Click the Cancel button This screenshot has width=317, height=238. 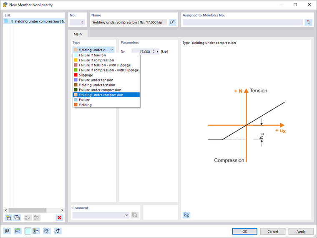273,231
